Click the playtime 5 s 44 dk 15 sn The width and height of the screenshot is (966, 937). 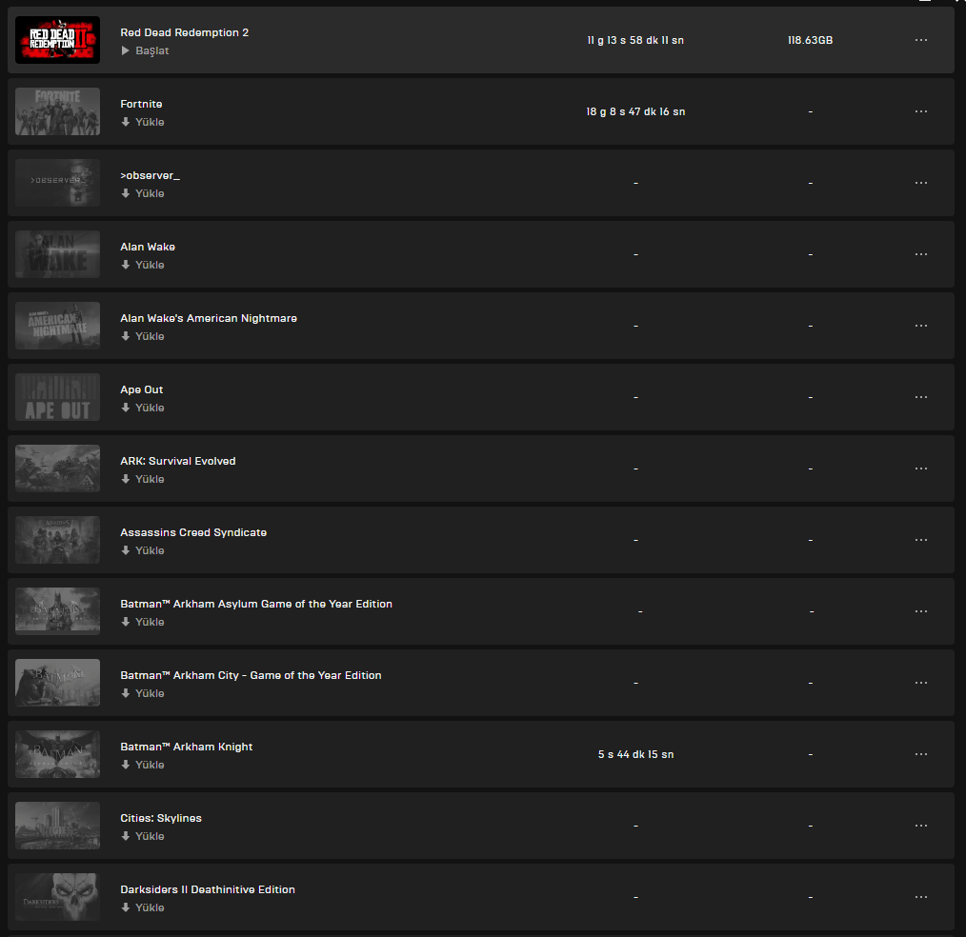click(635, 754)
